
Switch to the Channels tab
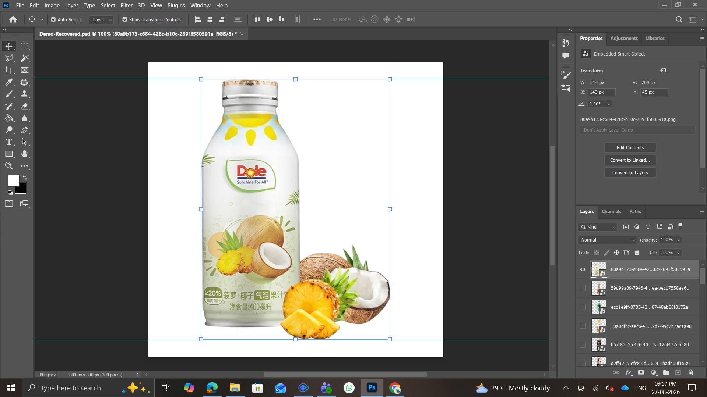click(x=611, y=211)
